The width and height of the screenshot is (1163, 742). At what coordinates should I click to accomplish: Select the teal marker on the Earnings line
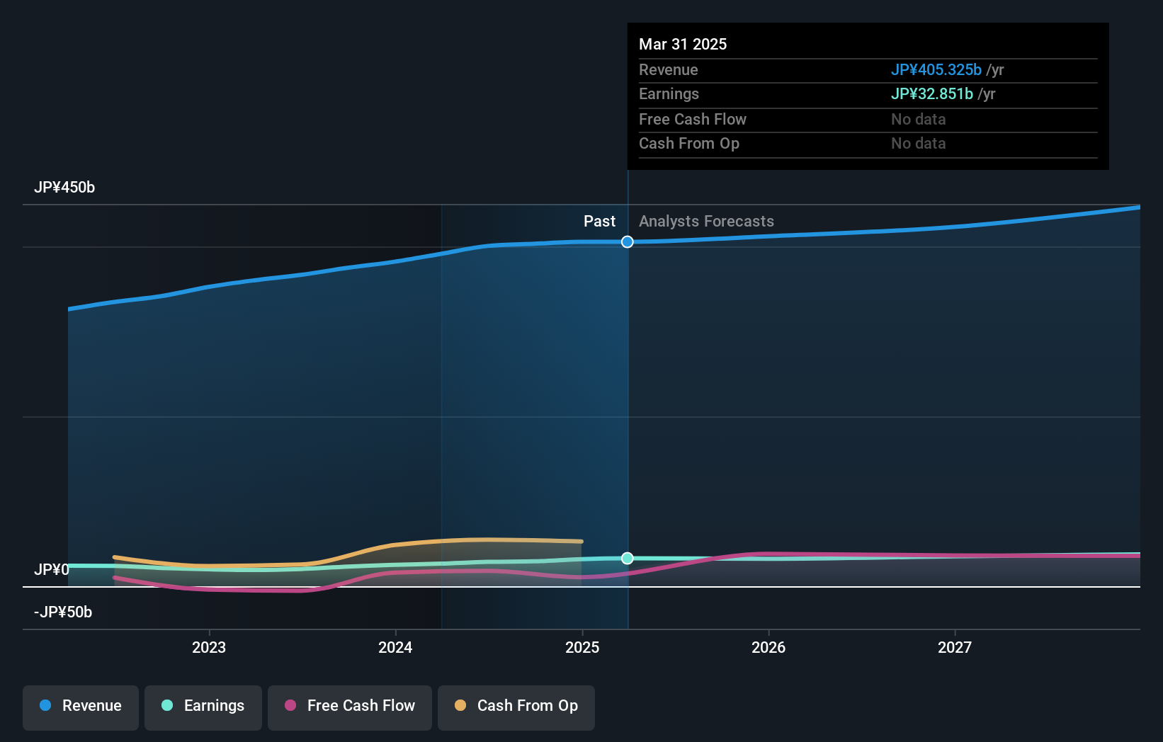[627, 558]
